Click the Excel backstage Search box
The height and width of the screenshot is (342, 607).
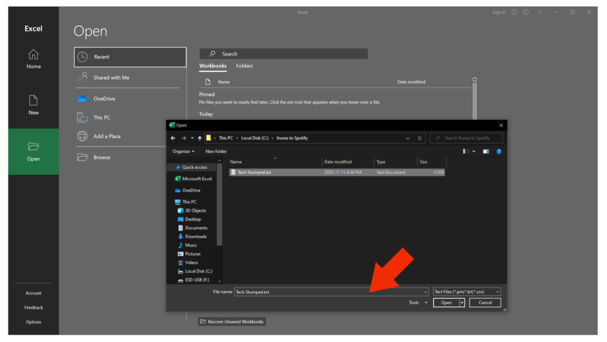click(284, 54)
